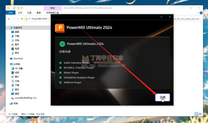Select the Robot Plugin text
Viewport: 208px width, 123px height.
pos(71,73)
